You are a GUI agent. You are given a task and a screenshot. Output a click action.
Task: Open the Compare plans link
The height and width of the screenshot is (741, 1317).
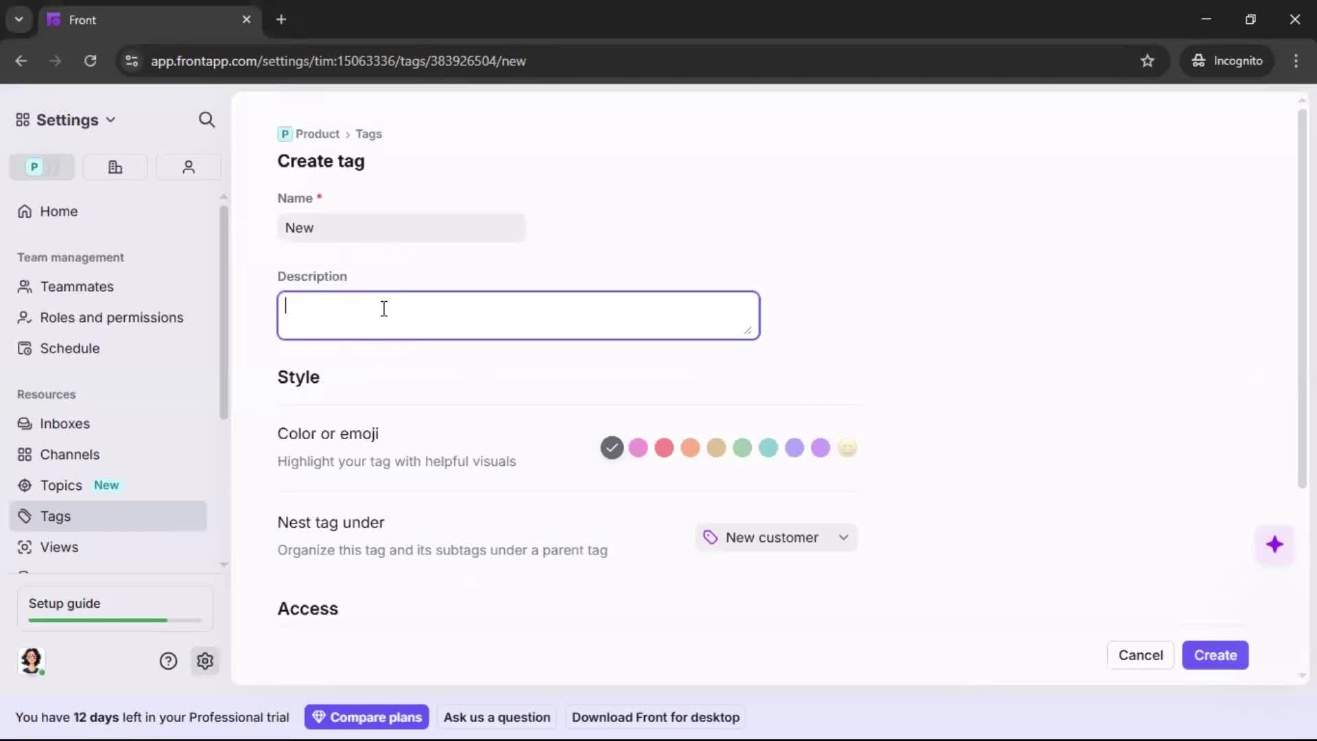point(367,717)
